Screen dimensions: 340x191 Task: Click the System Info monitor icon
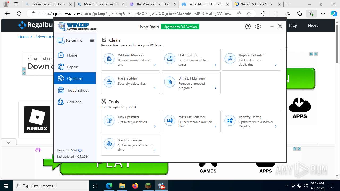pos(61,41)
